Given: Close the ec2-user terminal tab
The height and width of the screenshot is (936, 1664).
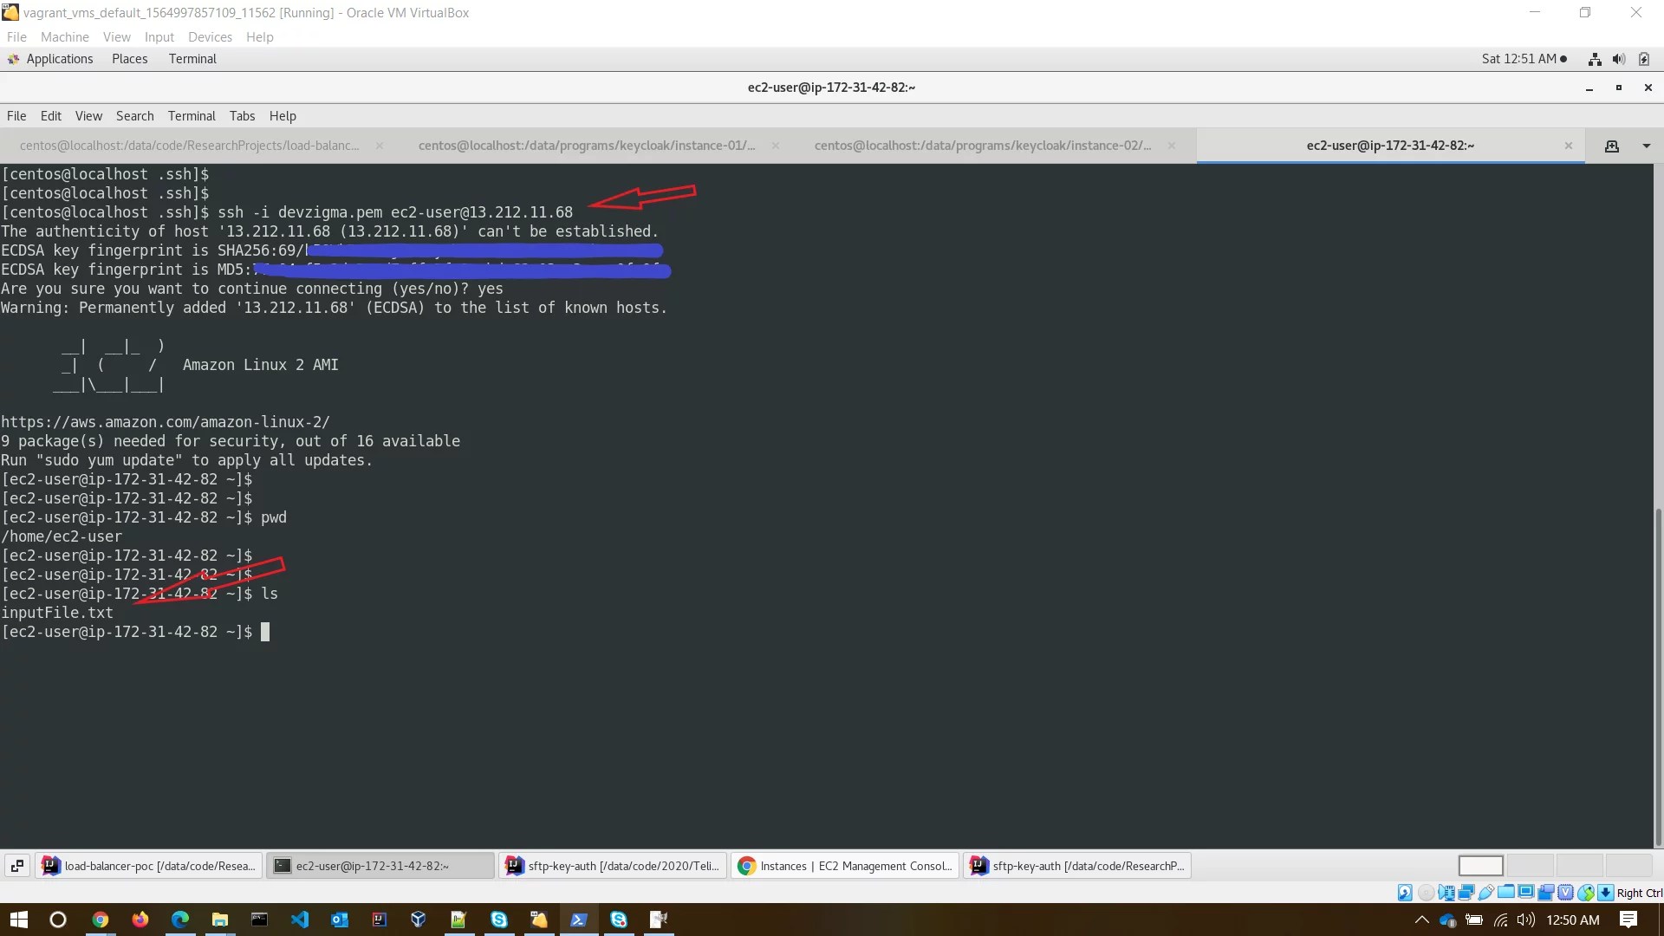Looking at the screenshot, I should 1568,146.
